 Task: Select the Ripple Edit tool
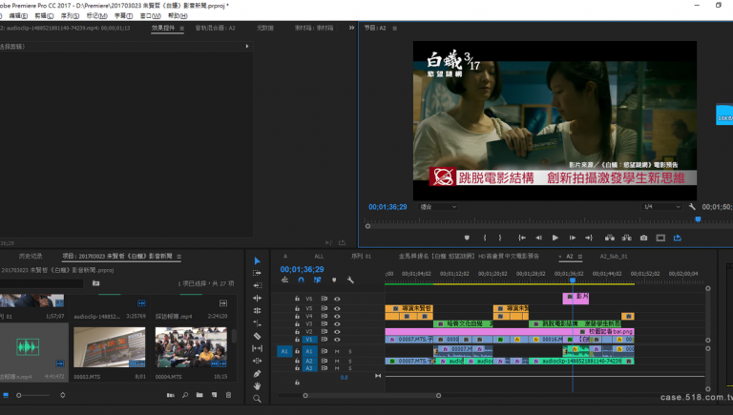coord(257,299)
